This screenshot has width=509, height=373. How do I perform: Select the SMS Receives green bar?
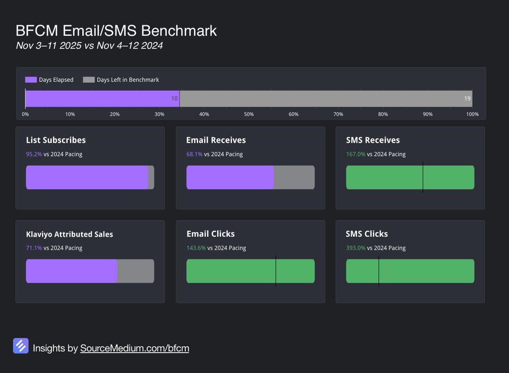point(410,177)
